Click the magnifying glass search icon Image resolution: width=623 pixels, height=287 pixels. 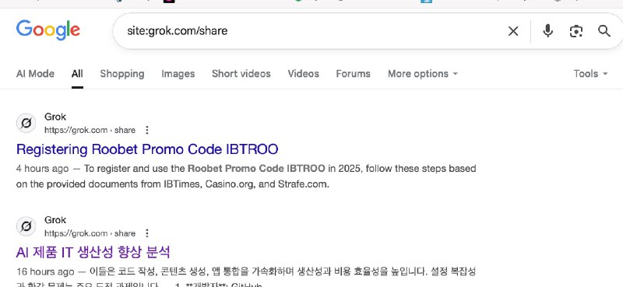point(604,31)
